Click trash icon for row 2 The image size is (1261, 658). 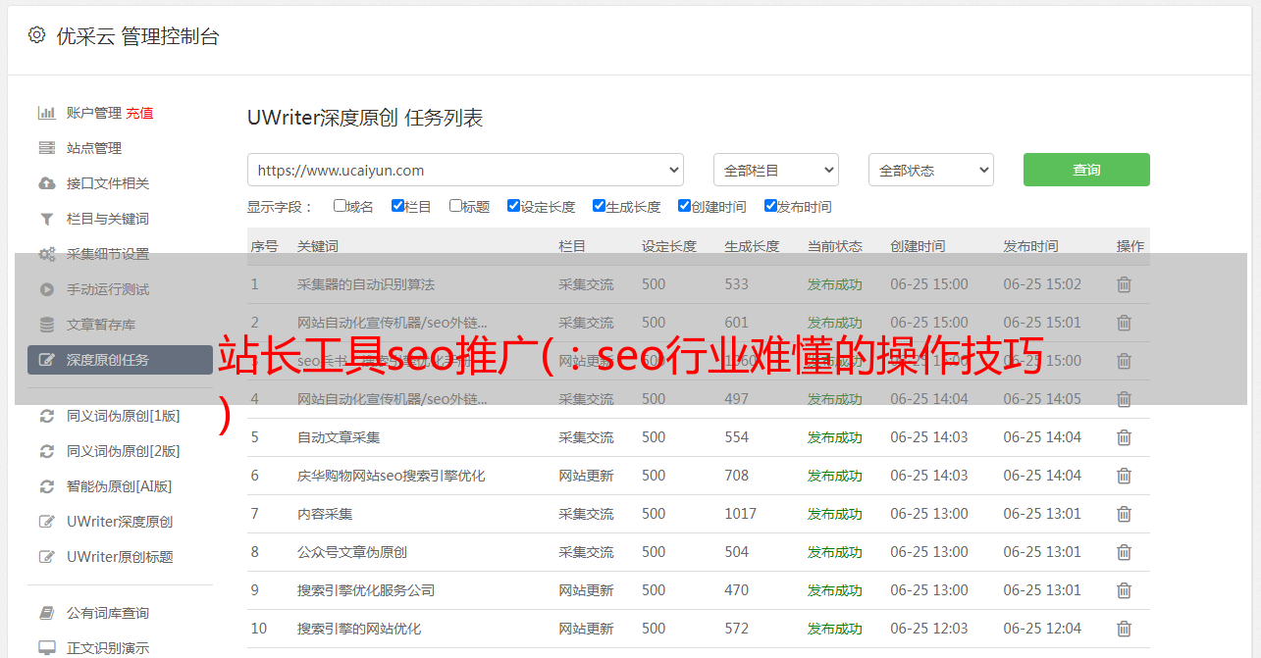pyautogui.click(x=1125, y=323)
